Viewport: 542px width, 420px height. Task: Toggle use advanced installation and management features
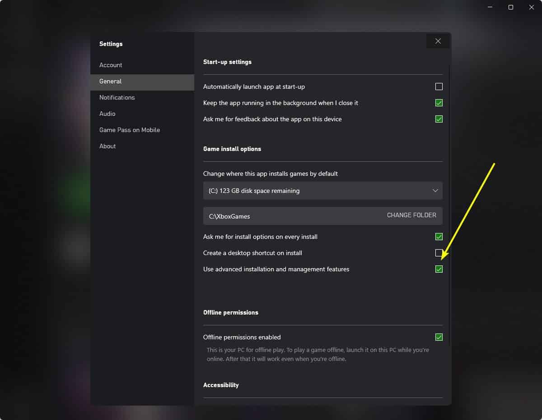(x=439, y=269)
